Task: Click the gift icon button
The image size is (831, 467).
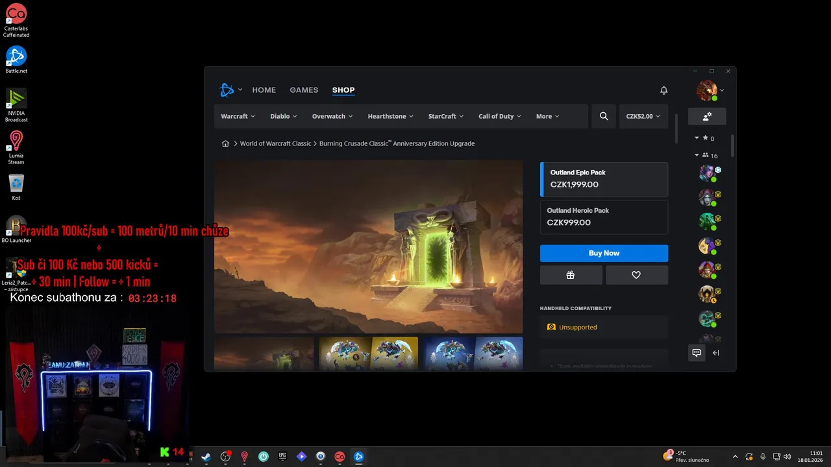Action: click(571, 275)
